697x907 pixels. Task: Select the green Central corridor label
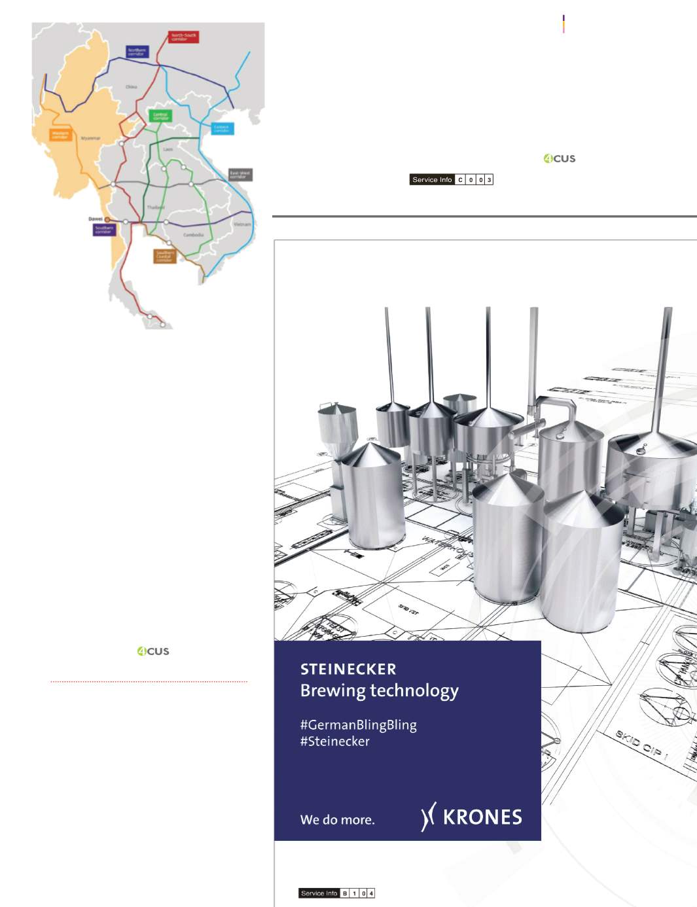160,116
